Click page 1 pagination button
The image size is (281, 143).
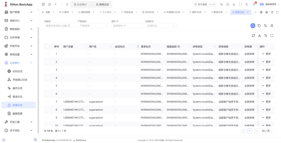click(x=250, y=131)
